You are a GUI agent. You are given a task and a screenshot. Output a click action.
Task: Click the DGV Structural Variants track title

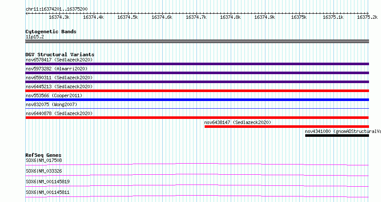60,55
